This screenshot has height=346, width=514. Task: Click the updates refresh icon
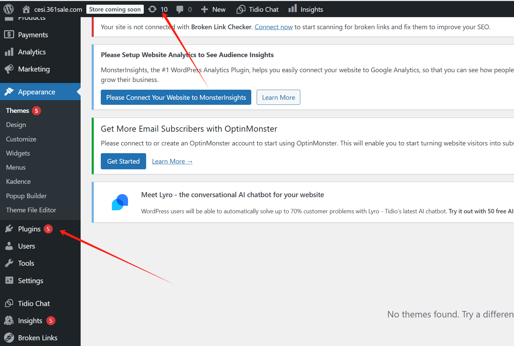153,9
